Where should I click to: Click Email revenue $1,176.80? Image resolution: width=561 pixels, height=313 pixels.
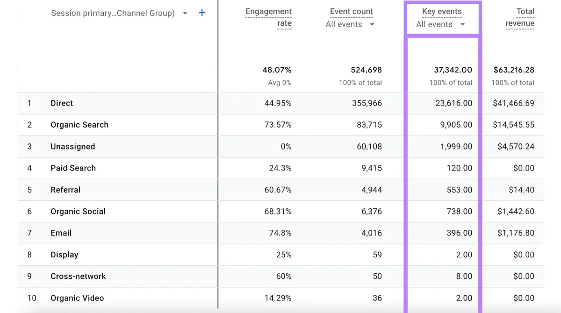point(516,233)
